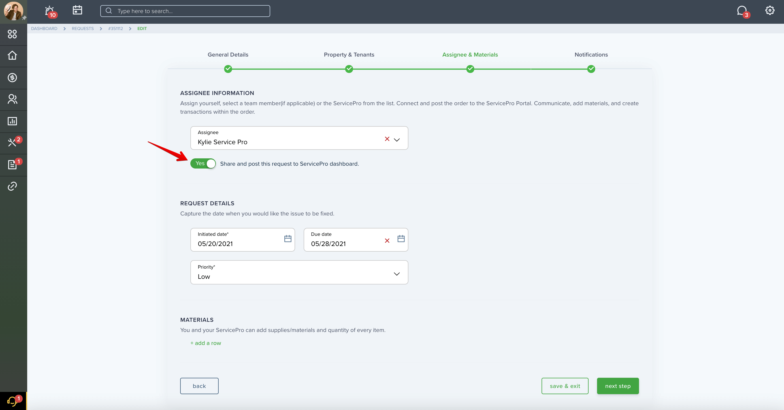Open the accounting dollar icon in sidebar

point(12,77)
